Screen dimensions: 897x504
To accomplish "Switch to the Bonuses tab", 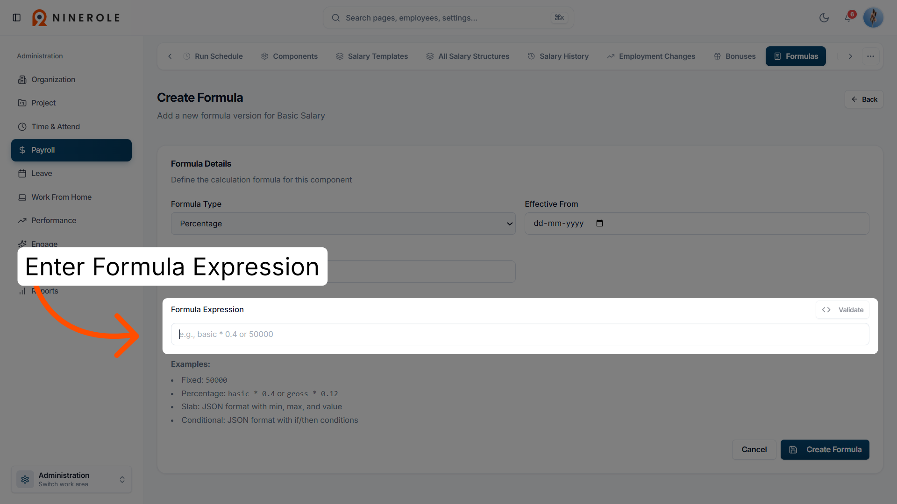I will (x=735, y=56).
